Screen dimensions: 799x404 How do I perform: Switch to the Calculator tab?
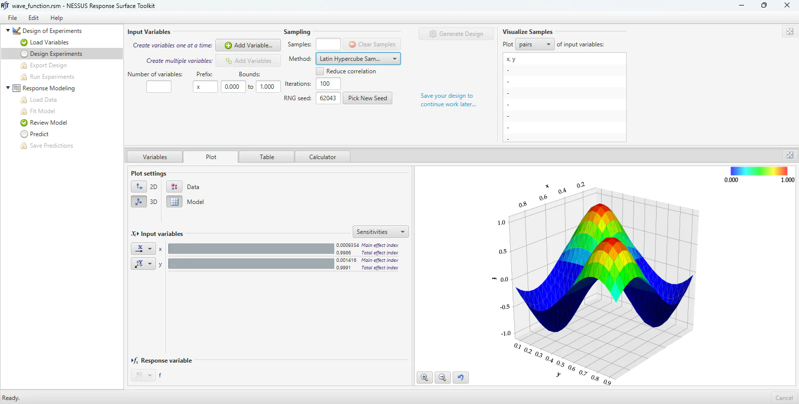[x=323, y=157]
